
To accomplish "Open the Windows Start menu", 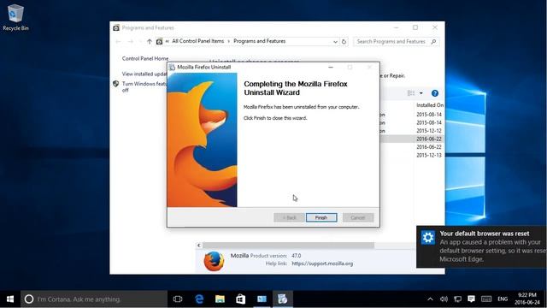I will [10, 299].
